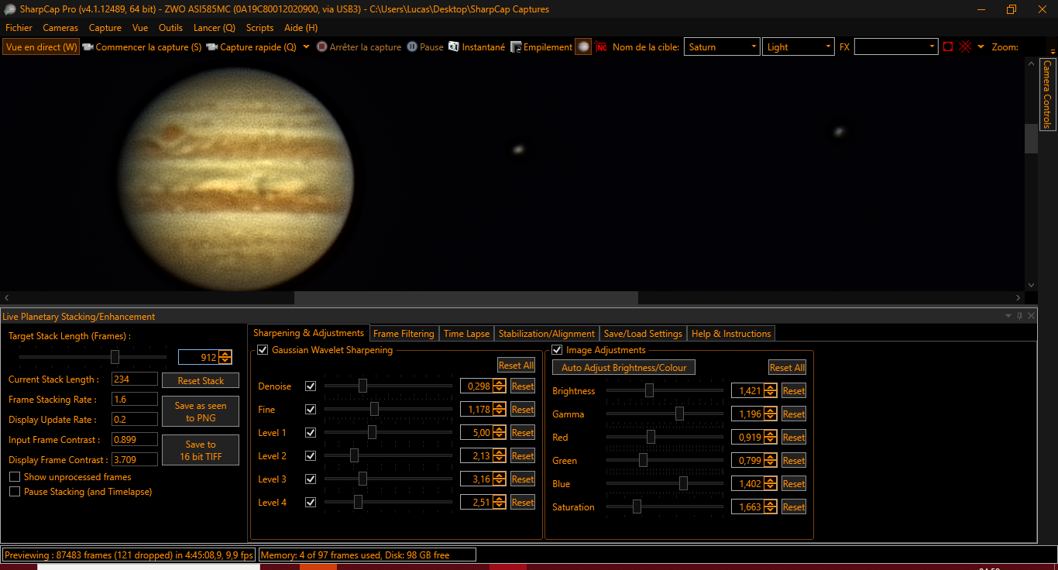
Task: Open the Outils menu
Action: 170,28
